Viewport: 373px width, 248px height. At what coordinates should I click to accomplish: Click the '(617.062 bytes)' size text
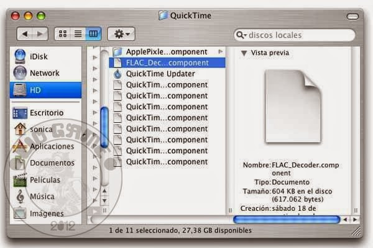(297, 199)
